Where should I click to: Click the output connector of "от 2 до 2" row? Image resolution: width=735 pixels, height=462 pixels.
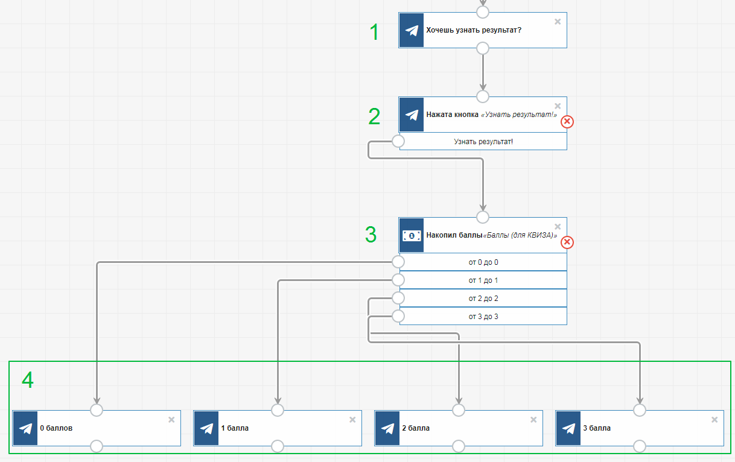click(x=398, y=298)
